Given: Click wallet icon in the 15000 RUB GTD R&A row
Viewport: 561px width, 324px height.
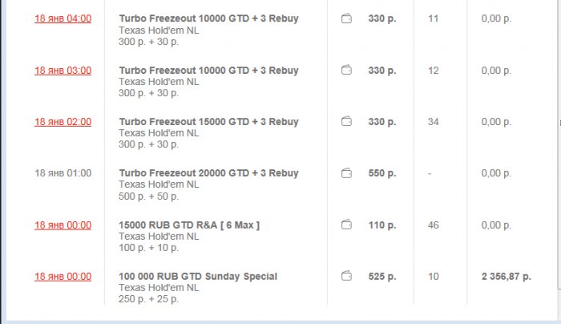Looking at the screenshot, I should coord(346,225).
